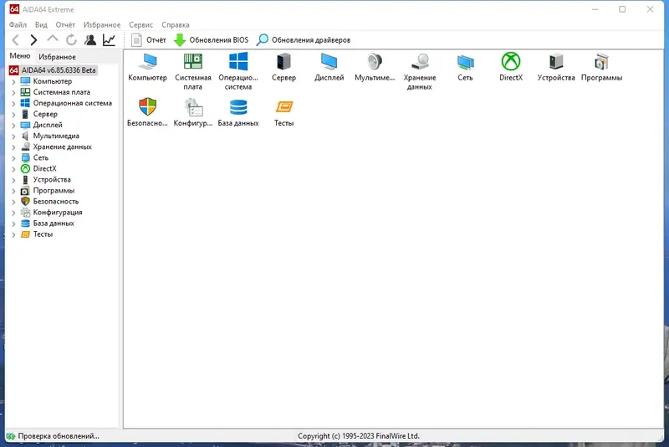This screenshot has height=447, width=669.
Task: Expand the Мультимедиа tree node
Action: [13, 136]
